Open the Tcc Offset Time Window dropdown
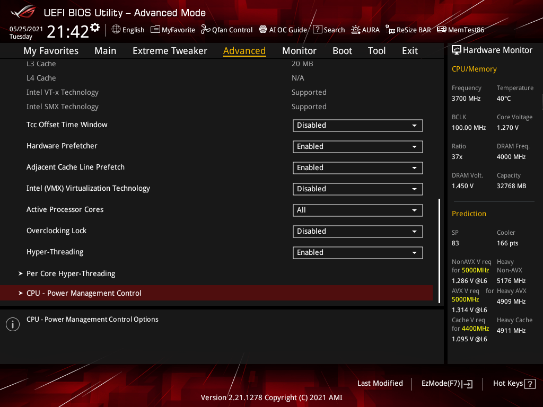The width and height of the screenshot is (543, 407). pos(358,125)
